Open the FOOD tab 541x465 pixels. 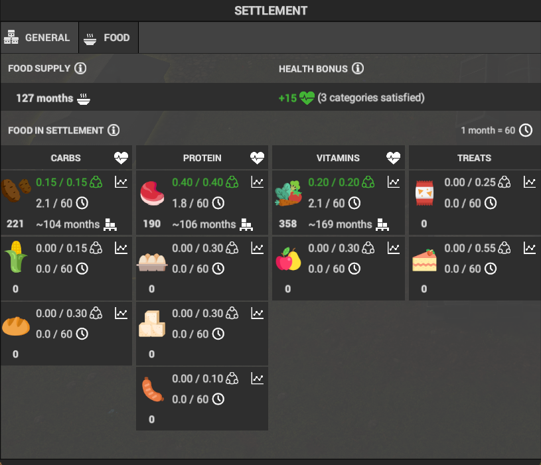click(x=108, y=38)
